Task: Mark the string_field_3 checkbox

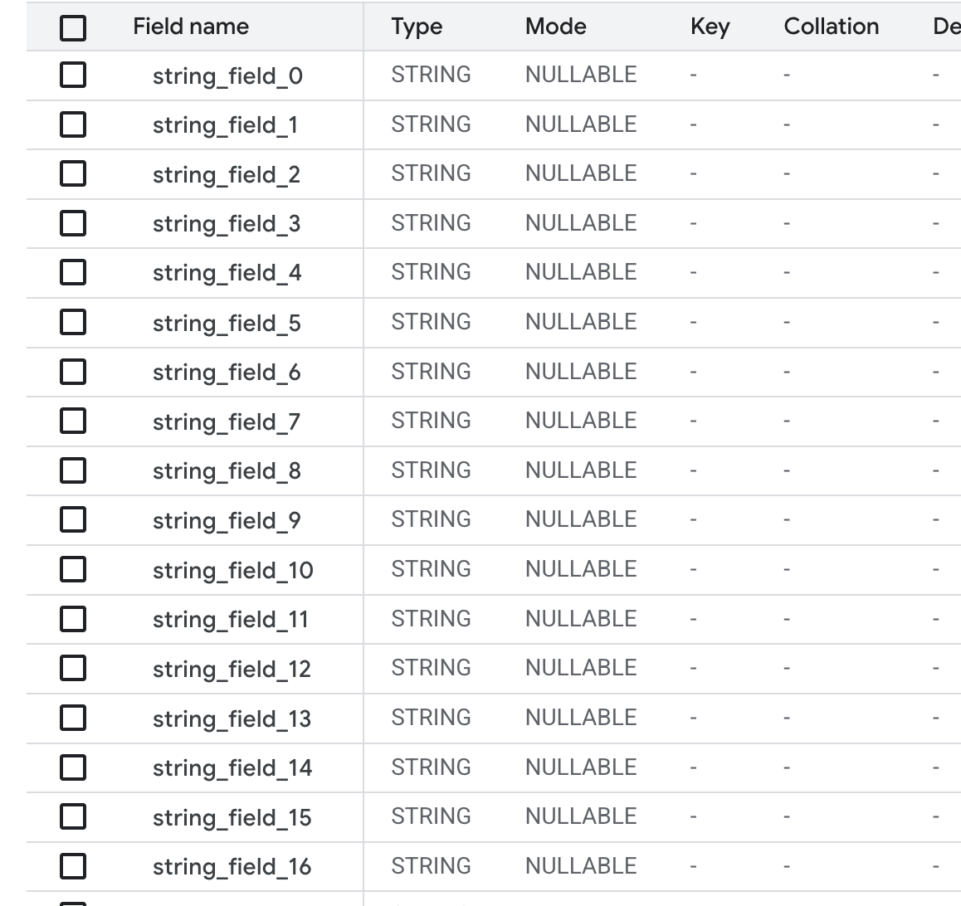Action: [73, 223]
